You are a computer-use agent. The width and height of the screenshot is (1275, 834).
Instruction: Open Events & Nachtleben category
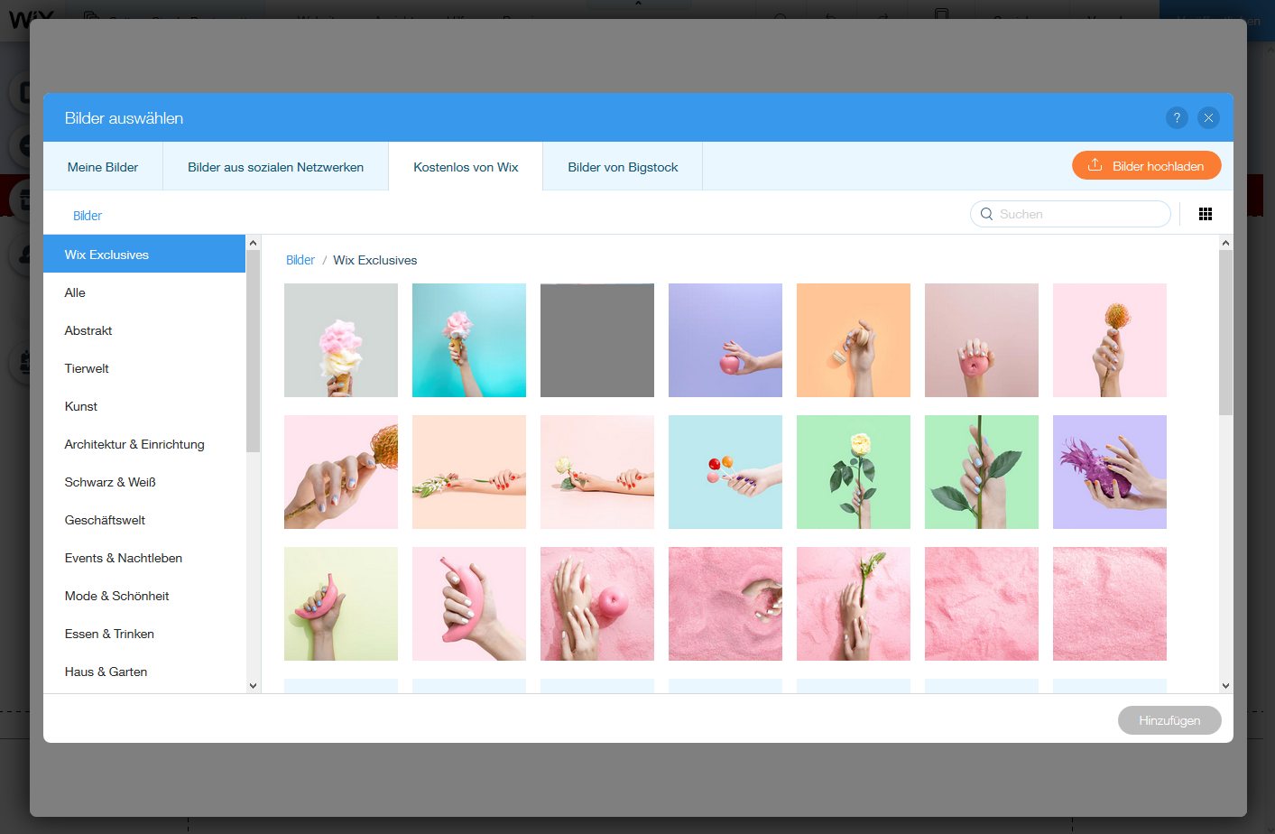click(144, 558)
